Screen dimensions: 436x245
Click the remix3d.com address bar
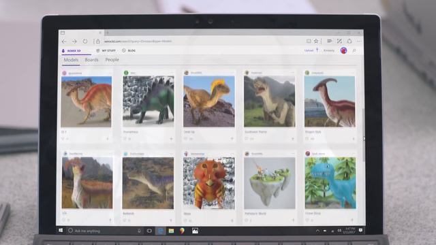point(138,42)
